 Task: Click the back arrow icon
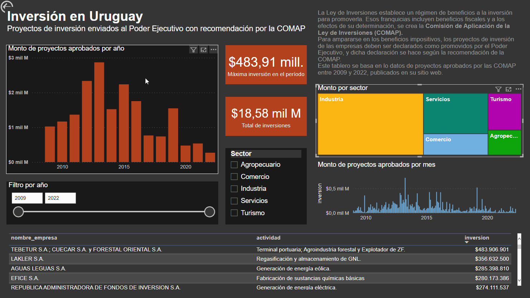click(x=6, y=6)
